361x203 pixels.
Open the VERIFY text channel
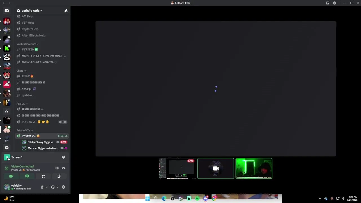[42, 49]
